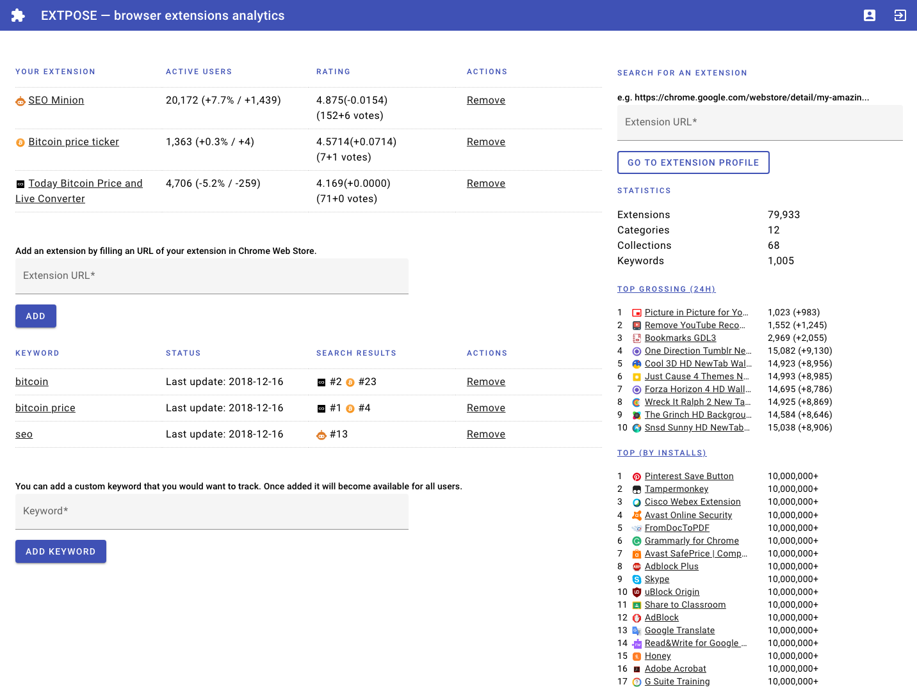917x687 pixels.
Task: Click the Pinterest Save Button icon
Action: 637,477
